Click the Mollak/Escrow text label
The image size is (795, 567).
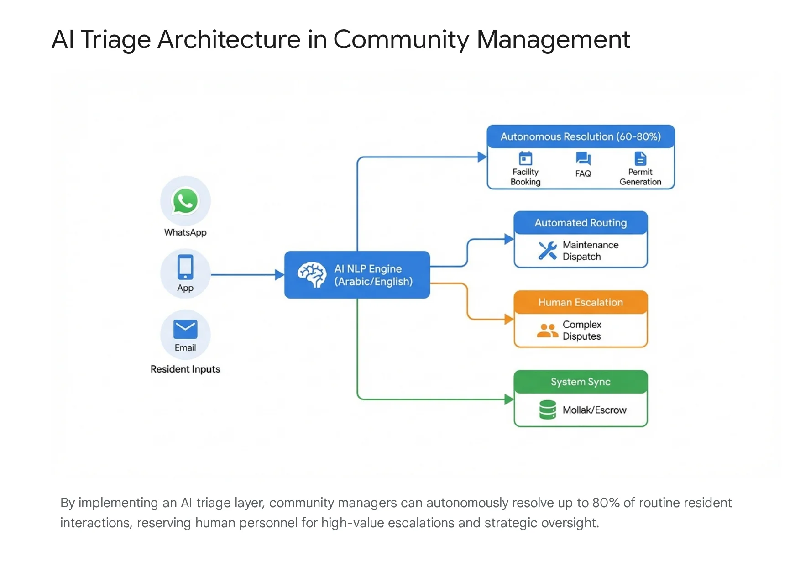click(594, 410)
